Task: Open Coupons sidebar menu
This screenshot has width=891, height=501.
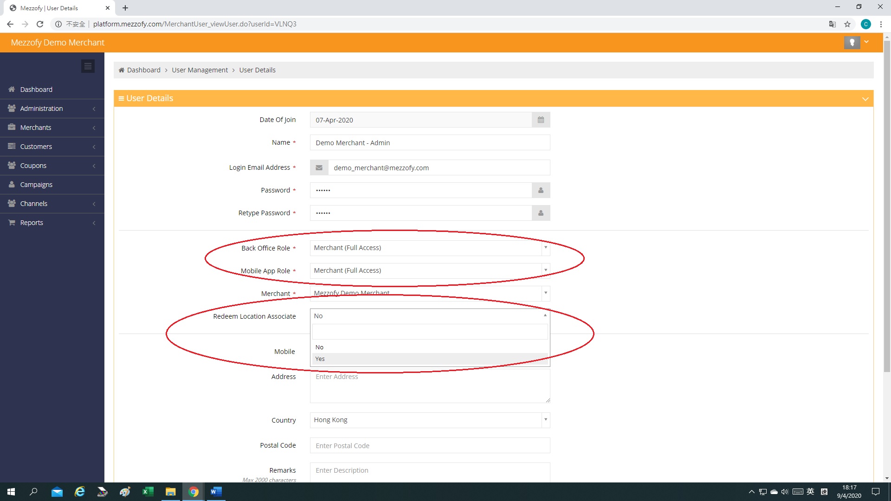Action: tap(52, 166)
